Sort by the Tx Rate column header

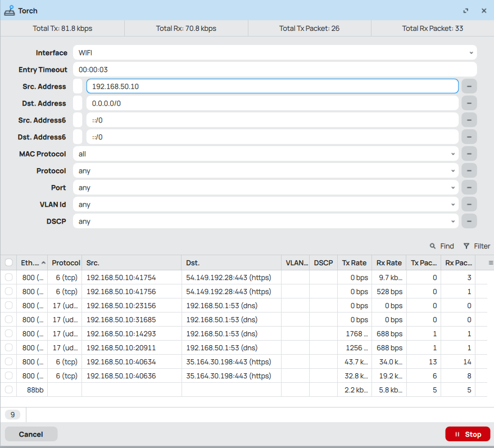point(354,263)
